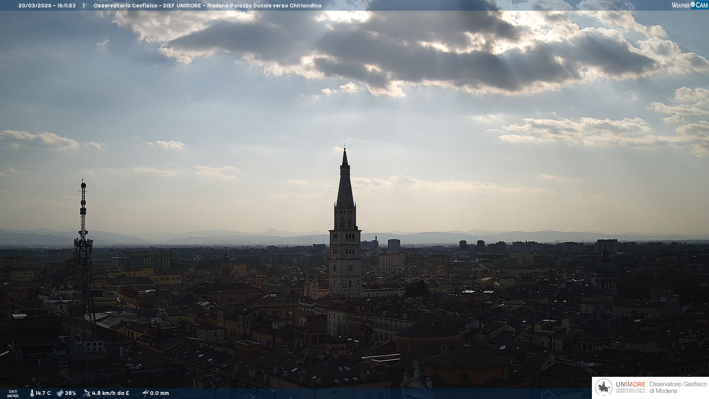
Task: Click the DATI METEO label
Action: click(x=13, y=393)
